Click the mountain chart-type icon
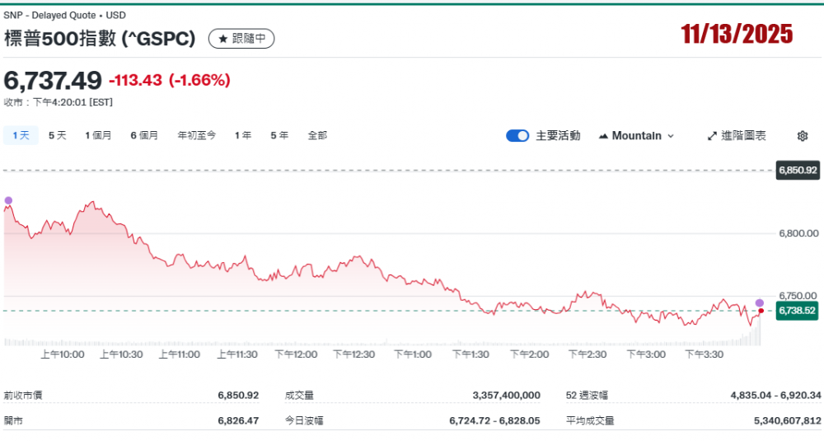 coord(603,136)
